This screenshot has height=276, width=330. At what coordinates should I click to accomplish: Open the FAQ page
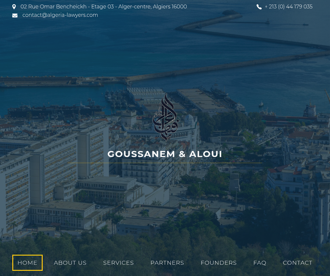260,263
